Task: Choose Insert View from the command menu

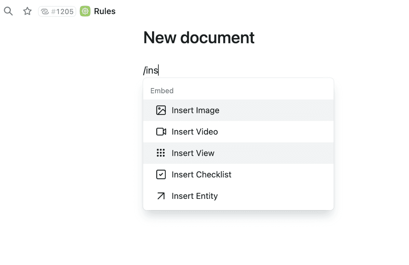Action: tap(193, 153)
